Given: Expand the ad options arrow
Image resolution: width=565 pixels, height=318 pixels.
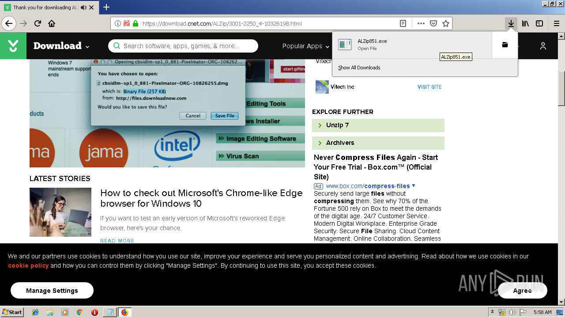Looking at the screenshot, I should (x=414, y=186).
